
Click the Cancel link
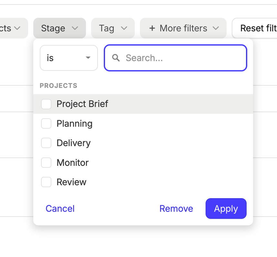pos(60,209)
